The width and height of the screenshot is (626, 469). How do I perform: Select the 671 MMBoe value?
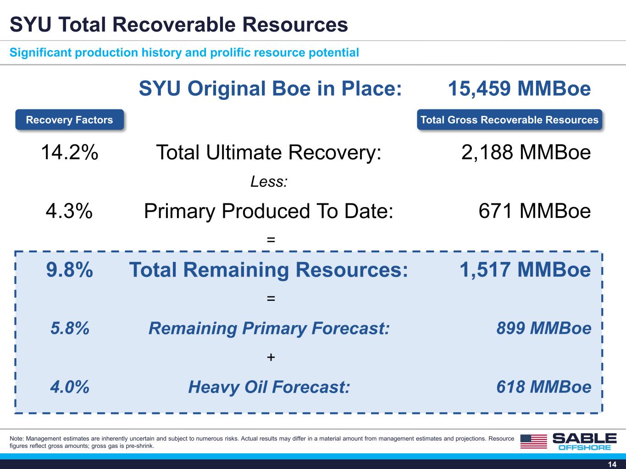[535, 211]
